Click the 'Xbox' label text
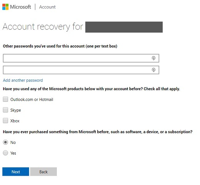This screenshot has height=185, width=200. [x=15, y=121]
